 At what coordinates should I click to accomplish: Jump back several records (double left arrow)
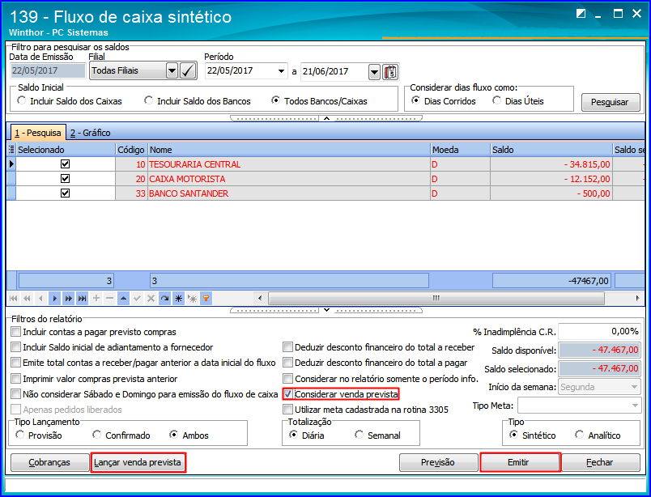pyautogui.click(x=27, y=298)
